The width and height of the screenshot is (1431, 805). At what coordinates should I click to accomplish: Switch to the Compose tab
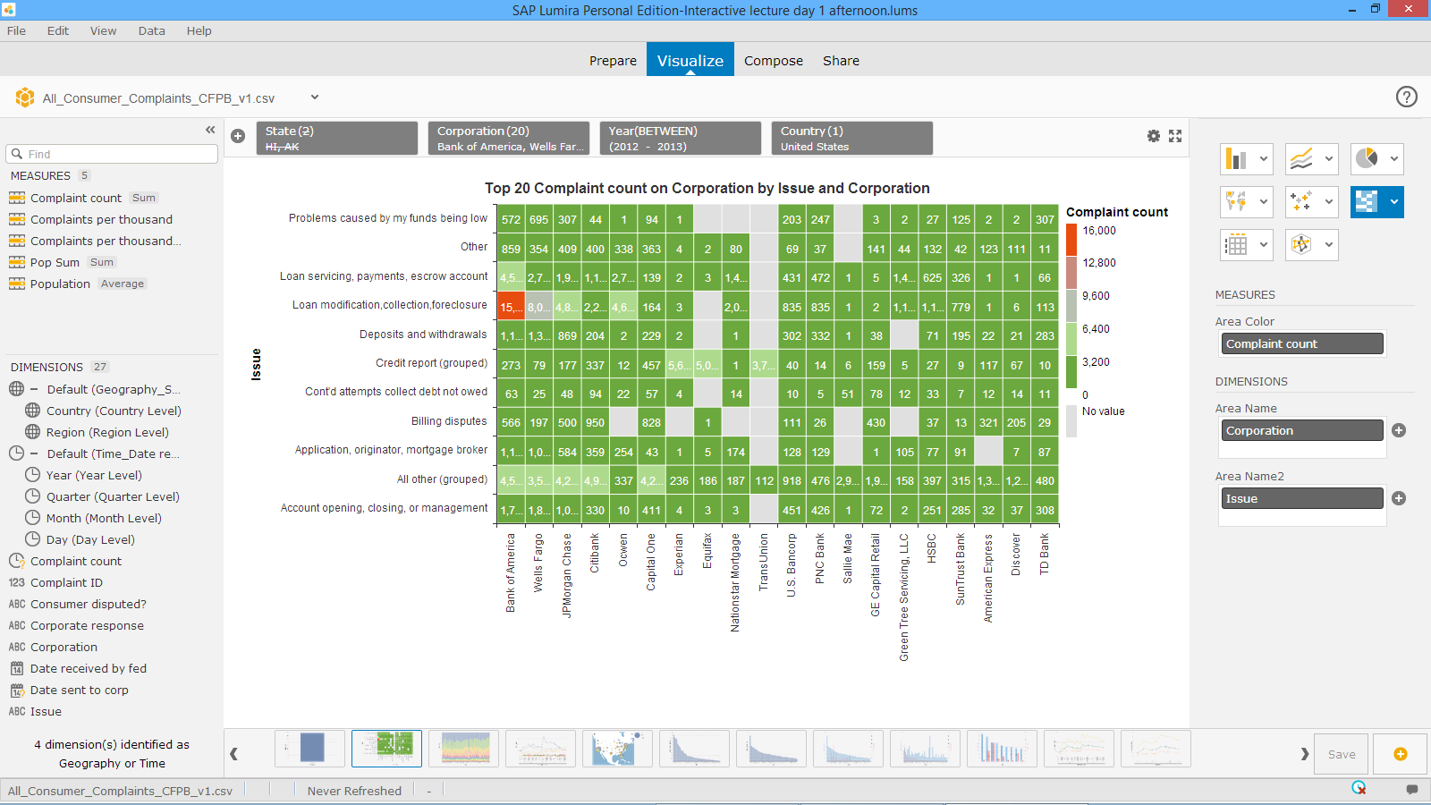(773, 61)
